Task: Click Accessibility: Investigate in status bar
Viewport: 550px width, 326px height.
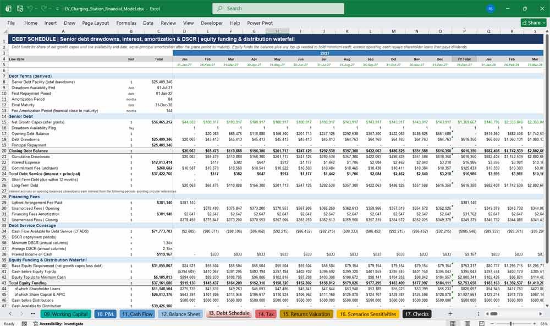Action: pos(58,324)
